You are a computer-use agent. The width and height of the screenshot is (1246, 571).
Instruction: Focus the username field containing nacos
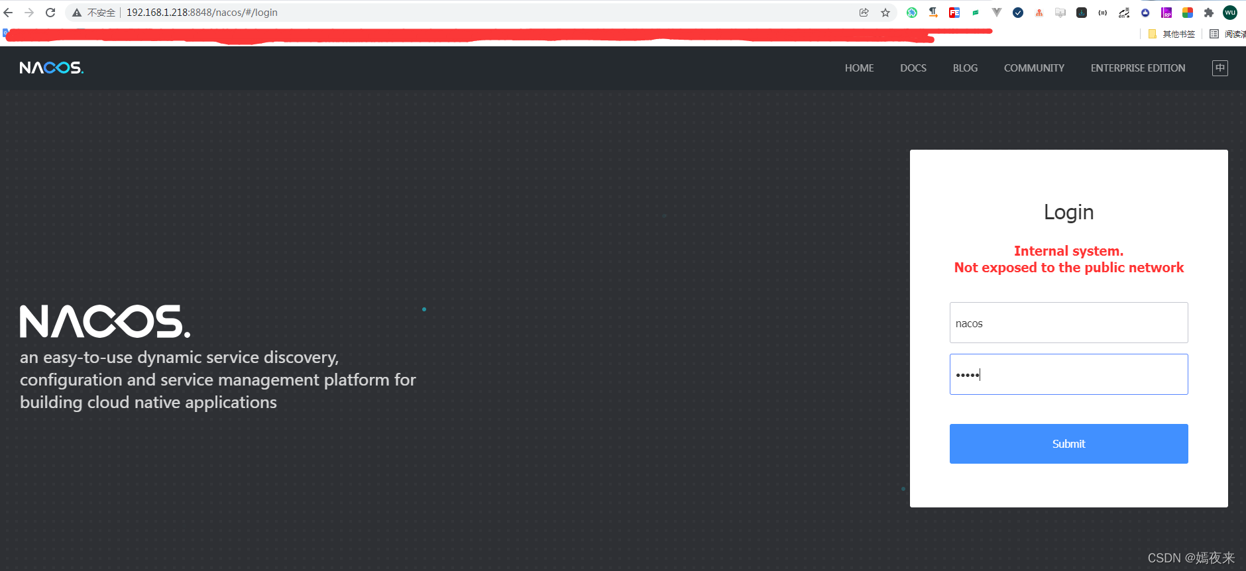pyautogui.click(x=1068, y=323)
